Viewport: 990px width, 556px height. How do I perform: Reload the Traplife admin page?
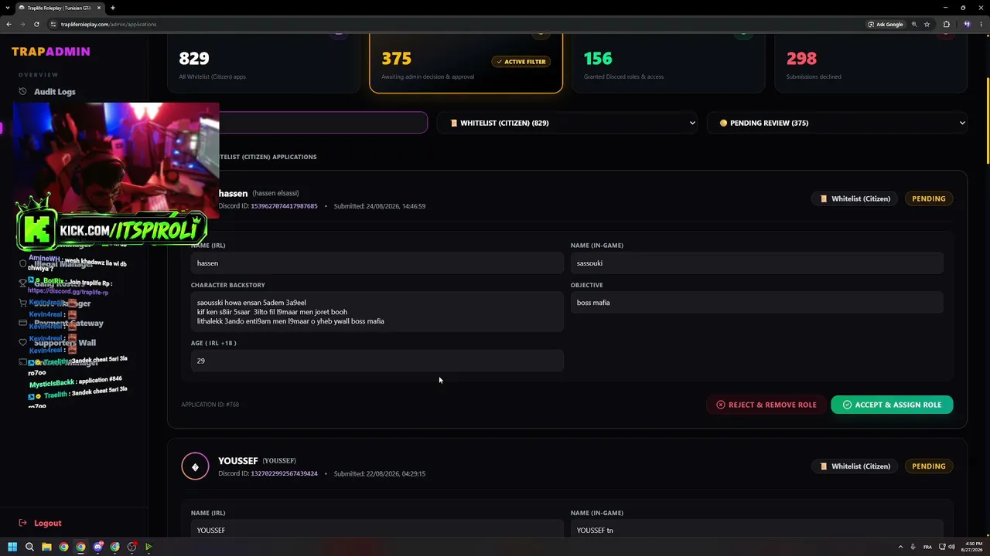36,24
